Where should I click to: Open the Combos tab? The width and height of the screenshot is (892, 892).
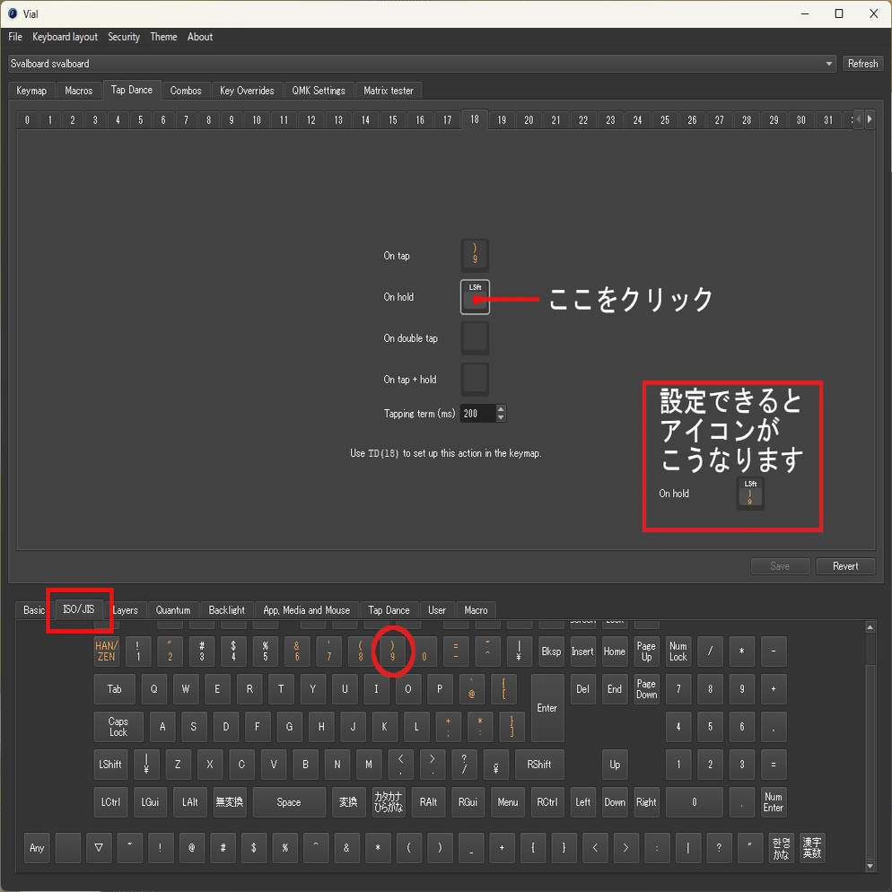pyautogui.click(x=186, y=91)
